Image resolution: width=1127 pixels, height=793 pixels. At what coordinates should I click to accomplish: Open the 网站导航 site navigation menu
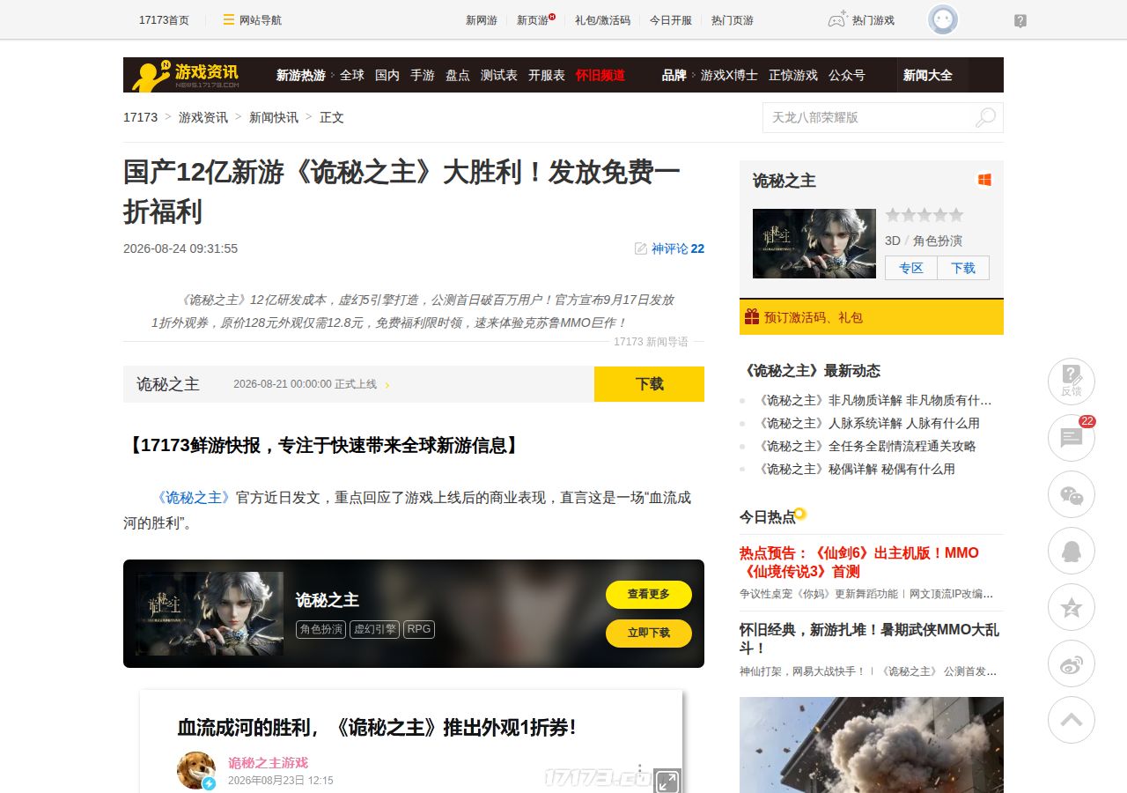pyautogui.click(x=252, y=20)
